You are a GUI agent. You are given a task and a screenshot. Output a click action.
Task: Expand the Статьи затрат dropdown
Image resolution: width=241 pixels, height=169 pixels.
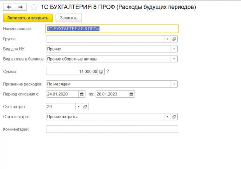tap(167, 117)
